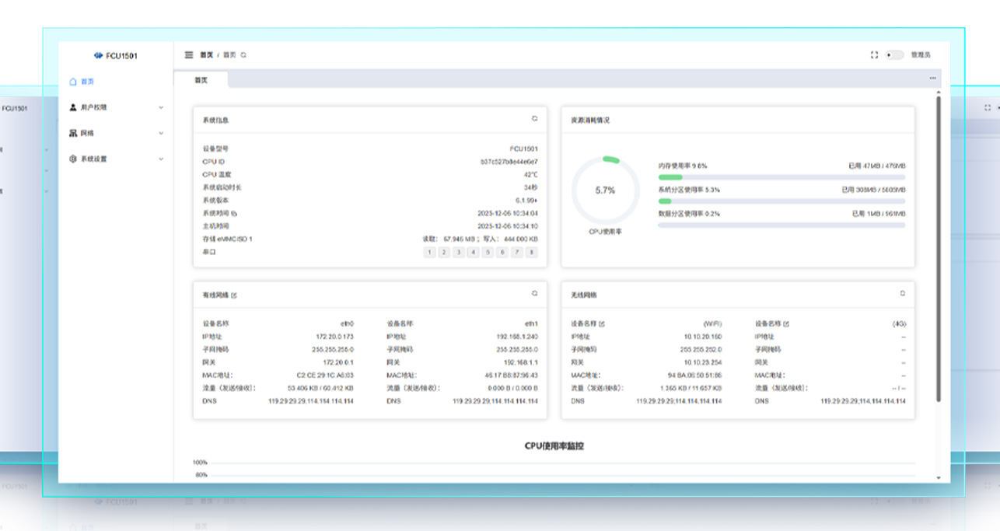
Task: Expand the 用户权限 sidebar menu
Action: tap(117, 107)
